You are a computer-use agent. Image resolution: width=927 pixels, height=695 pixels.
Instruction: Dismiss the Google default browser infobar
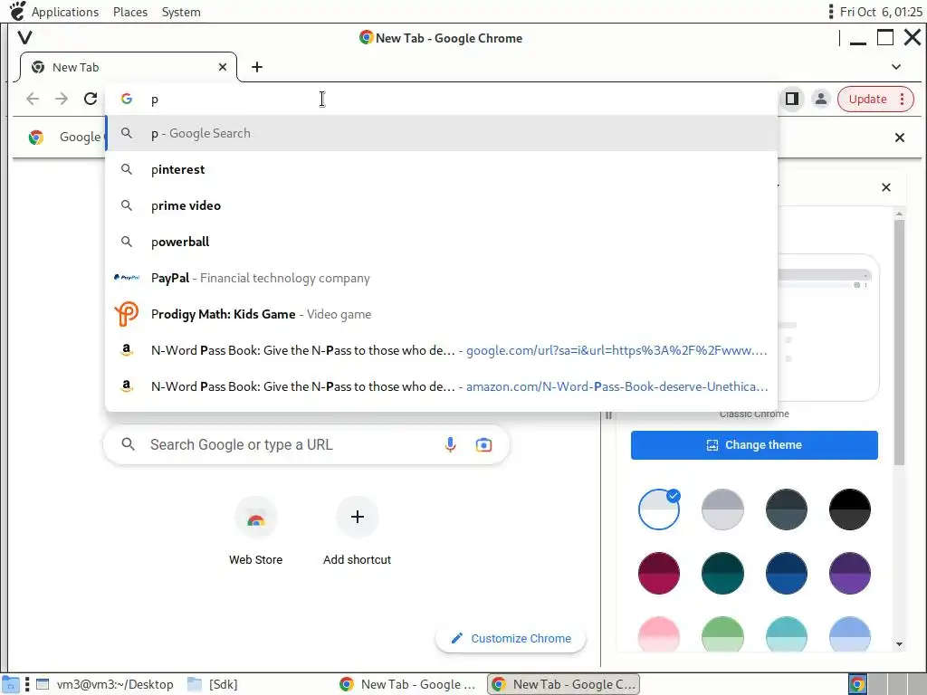[x=899, y=138]
